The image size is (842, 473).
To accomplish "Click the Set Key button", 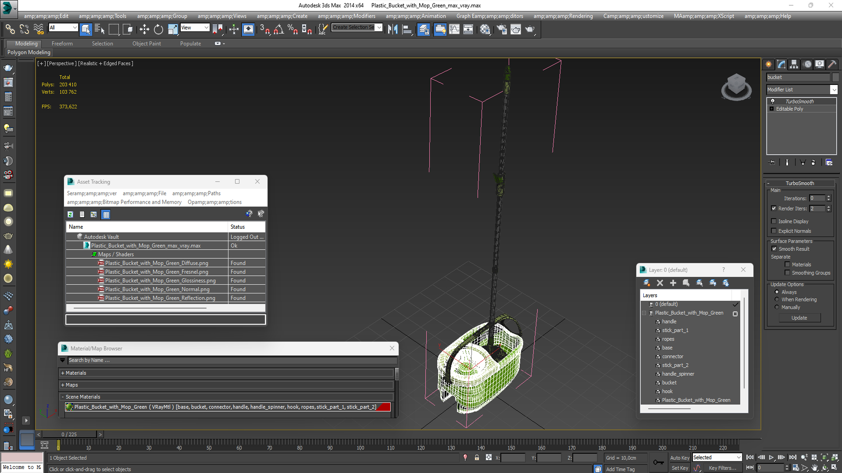I will tap(680, 468).
